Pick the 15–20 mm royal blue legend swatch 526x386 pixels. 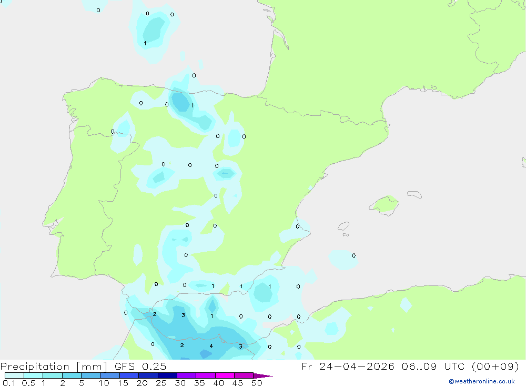click(x=129, y=375)
